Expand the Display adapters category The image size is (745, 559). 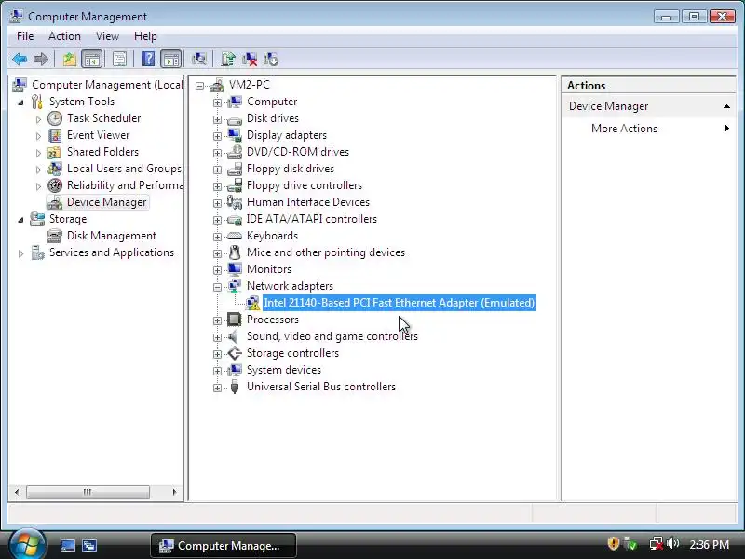[217, 136]
